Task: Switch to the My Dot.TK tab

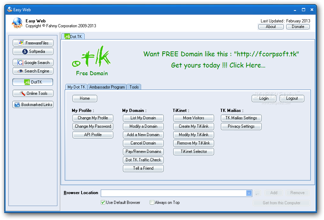Action: 76,87
